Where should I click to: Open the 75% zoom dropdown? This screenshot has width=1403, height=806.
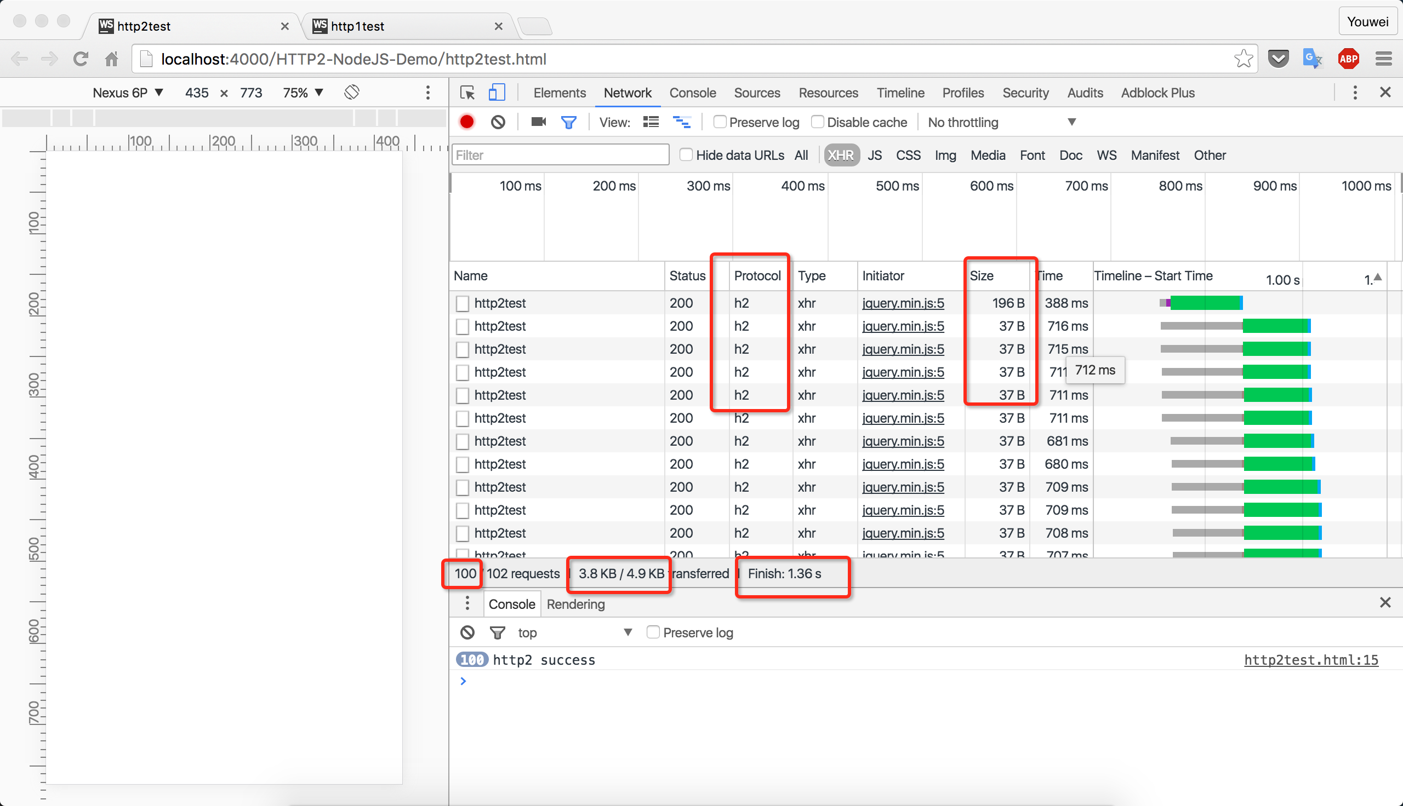(303, 93)
